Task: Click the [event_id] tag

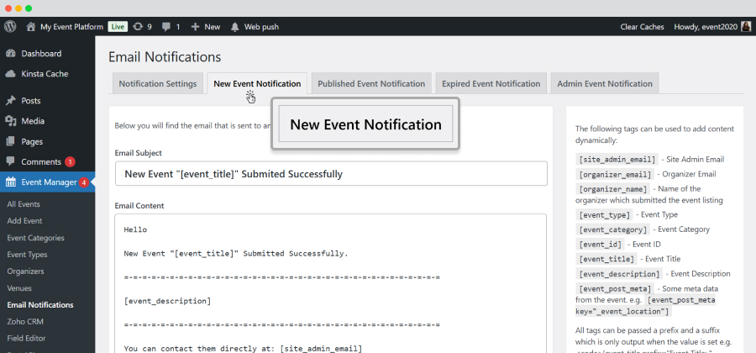Action: pyautogui.click(x=601, y=244)
